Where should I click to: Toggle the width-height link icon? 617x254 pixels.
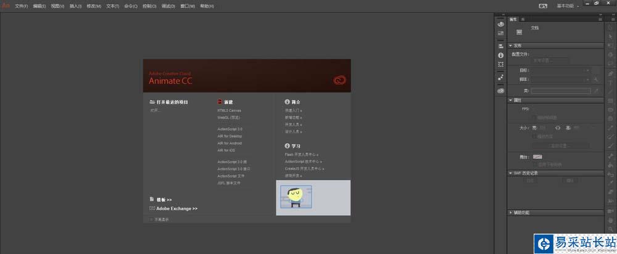pyautogui.click(x=558, y=128)
